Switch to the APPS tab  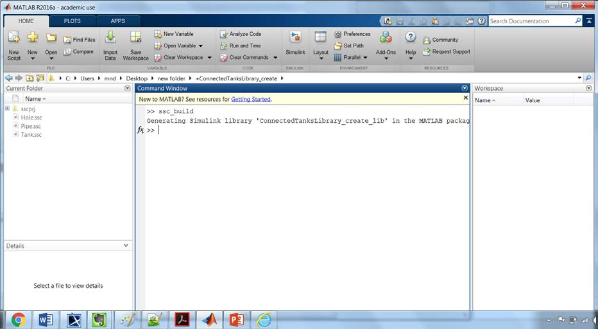[x=118, y=21]
